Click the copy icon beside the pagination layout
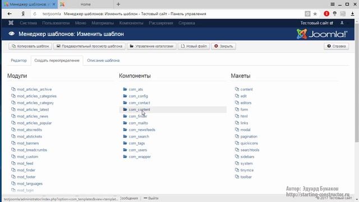The image size is (359, 202). (237, 136)
